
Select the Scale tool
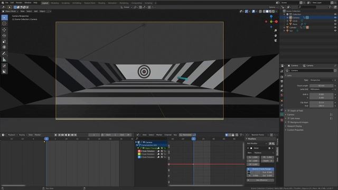(4, 41)
